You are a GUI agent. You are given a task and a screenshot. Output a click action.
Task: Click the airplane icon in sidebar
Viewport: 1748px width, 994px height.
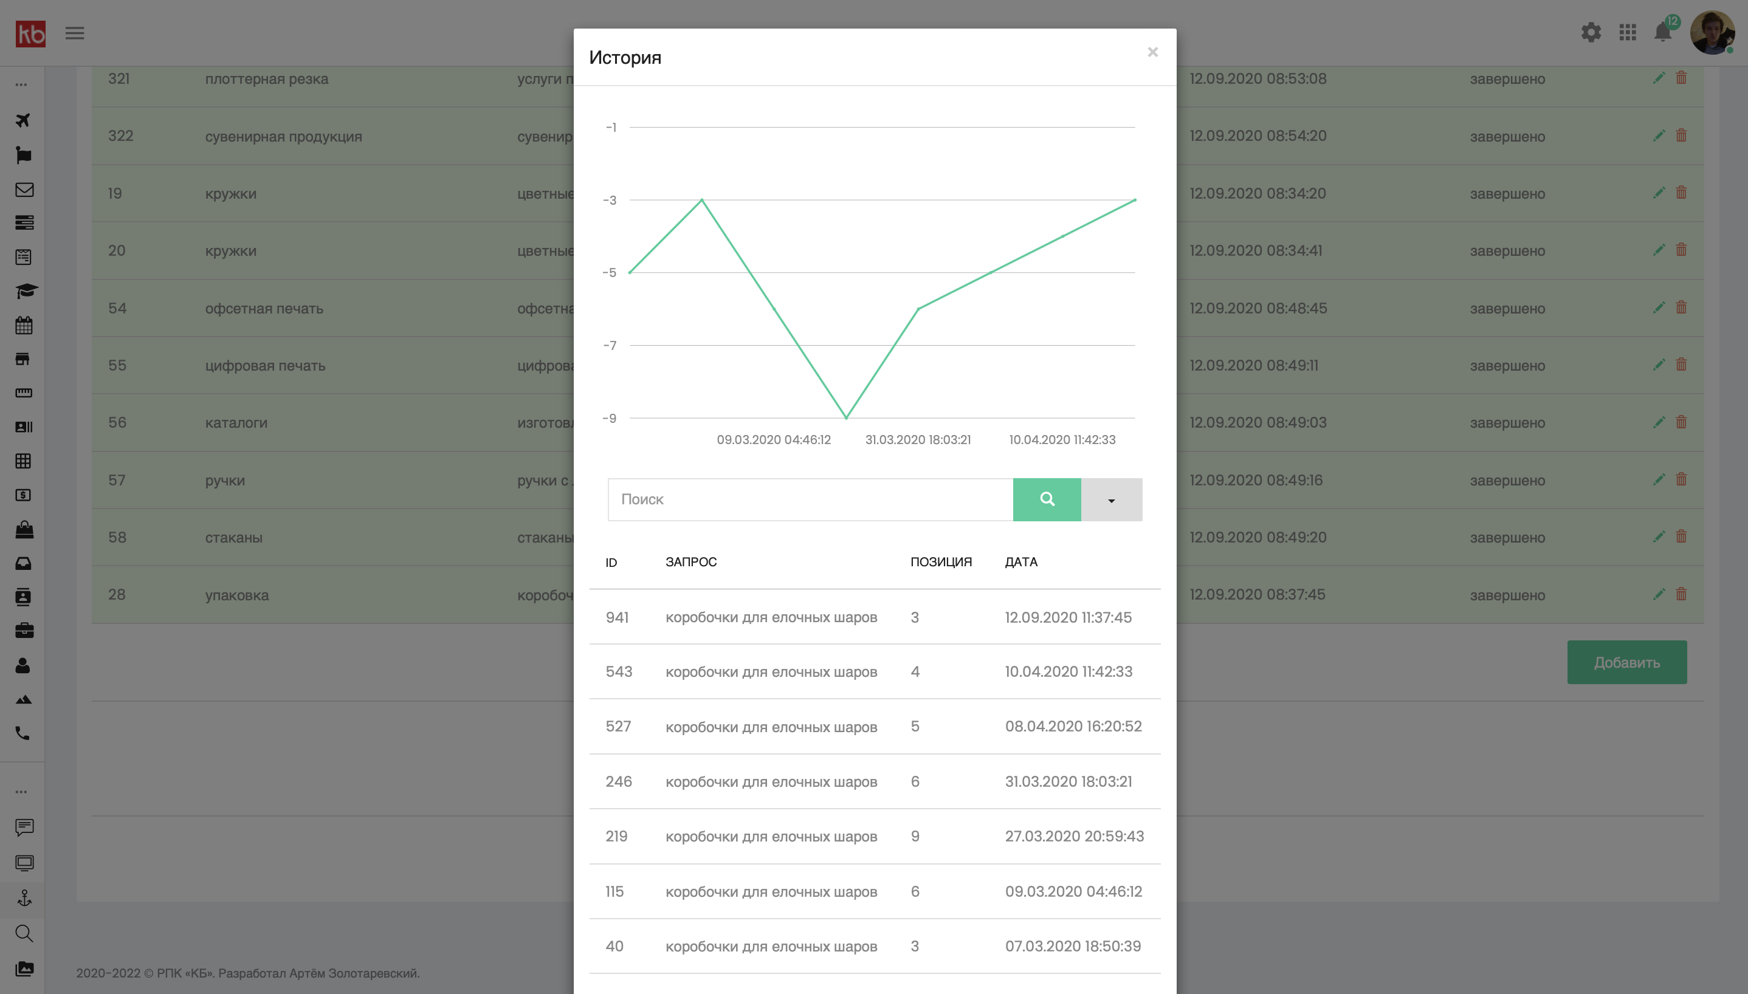[x=23, y=120]
